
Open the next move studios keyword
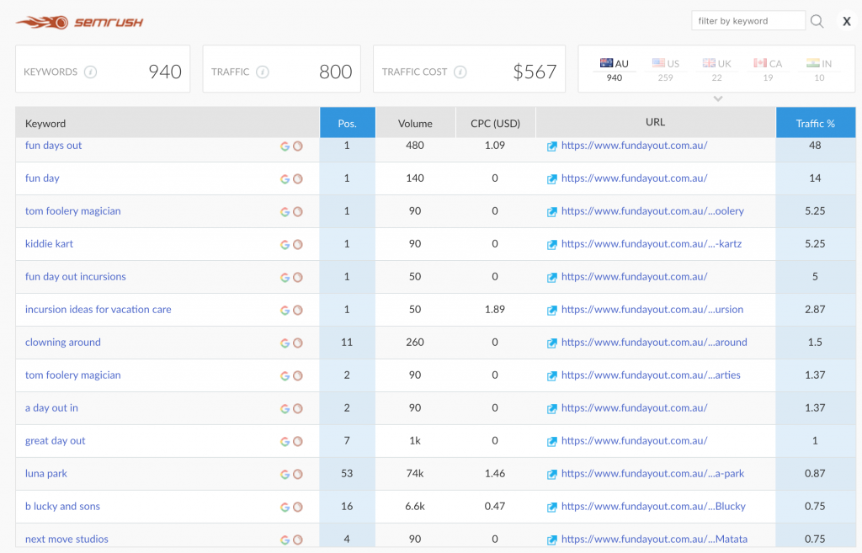(x=67, y=540)
